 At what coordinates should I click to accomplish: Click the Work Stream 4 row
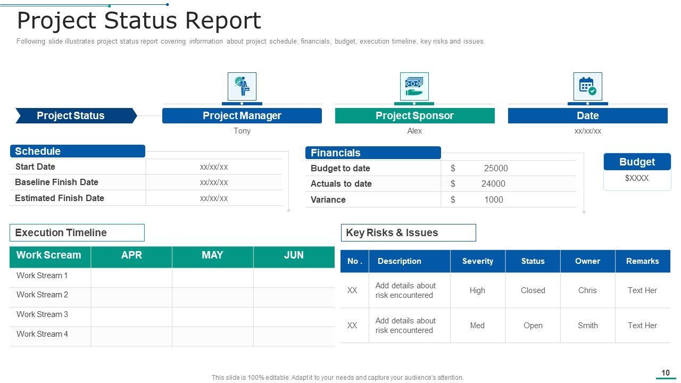[x=172, y=337]
